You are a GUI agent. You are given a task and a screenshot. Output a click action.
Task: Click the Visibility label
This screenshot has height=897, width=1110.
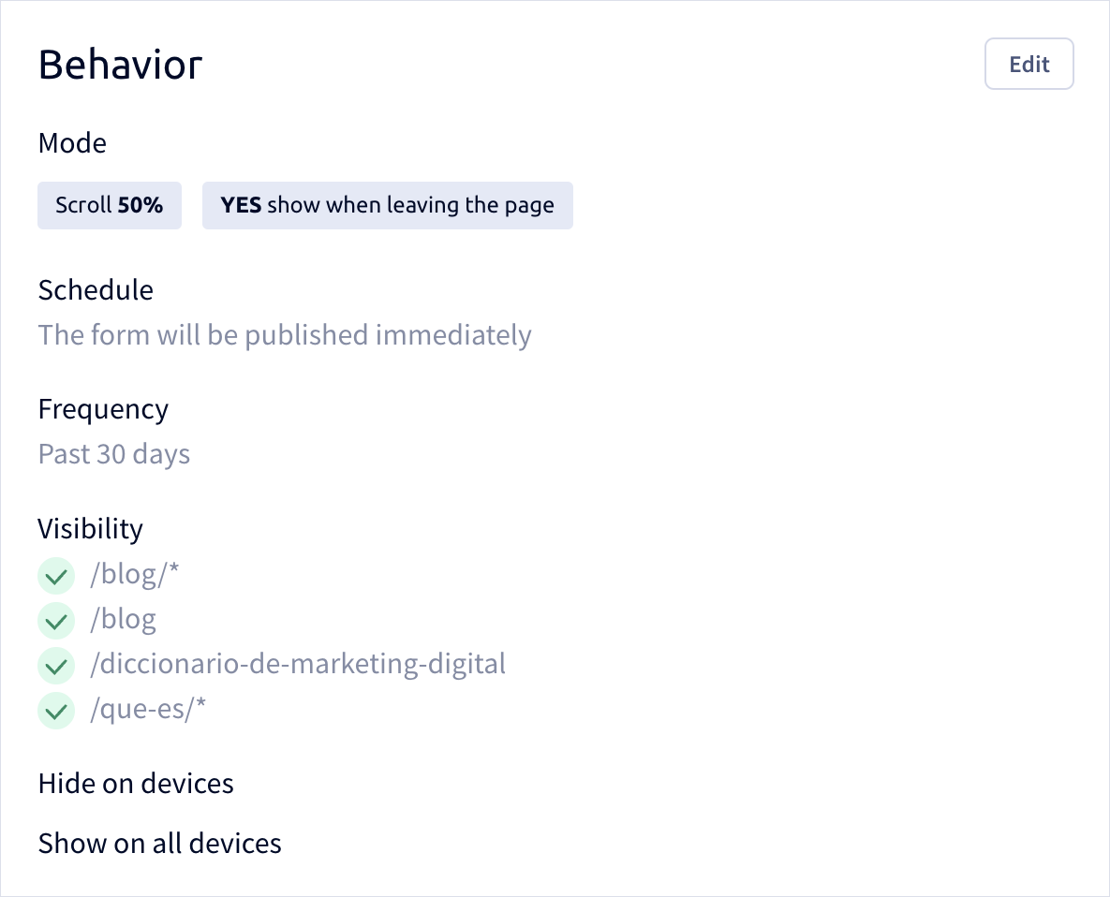[91, 529]
